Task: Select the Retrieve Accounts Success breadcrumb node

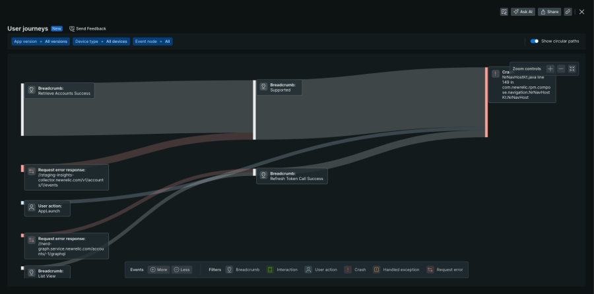Action: 59,90
